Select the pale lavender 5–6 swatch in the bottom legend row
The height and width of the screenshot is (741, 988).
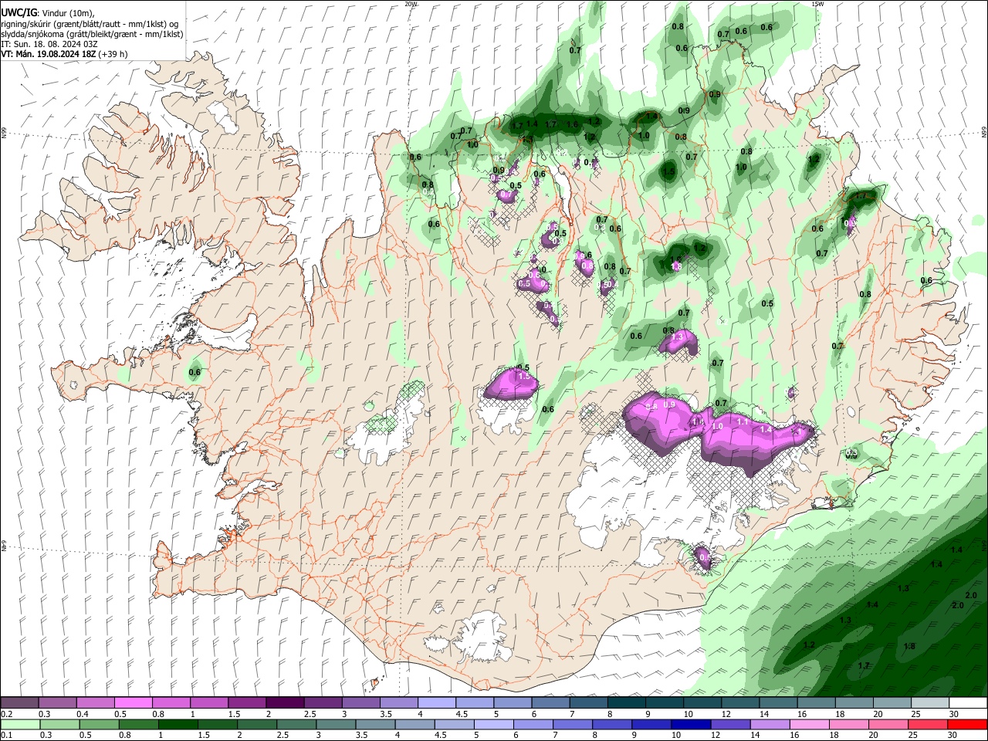pyautogui.click(x=492, y=724)
